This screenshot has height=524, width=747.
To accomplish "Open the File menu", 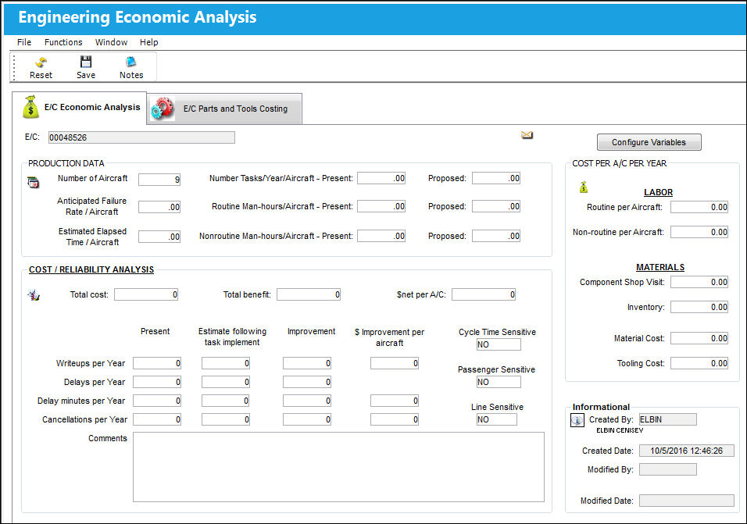I will pos(23,42).
